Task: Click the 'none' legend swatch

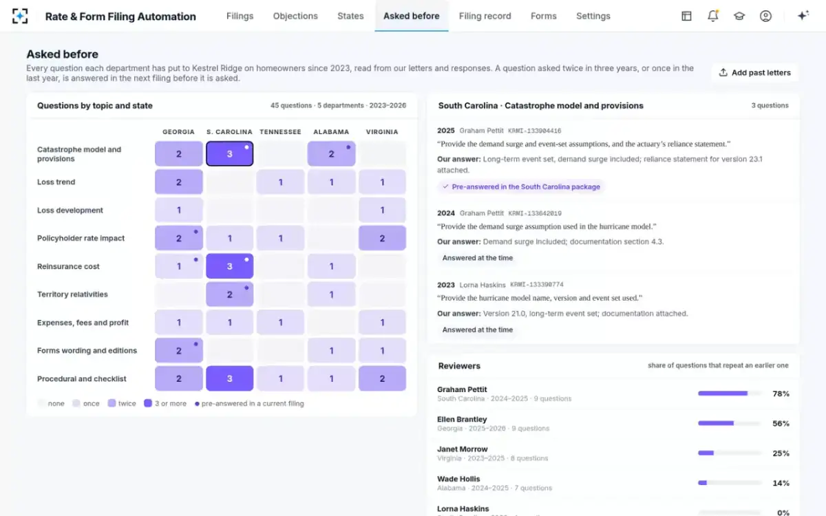Action: pyautogui.click(x=41, y=404)
